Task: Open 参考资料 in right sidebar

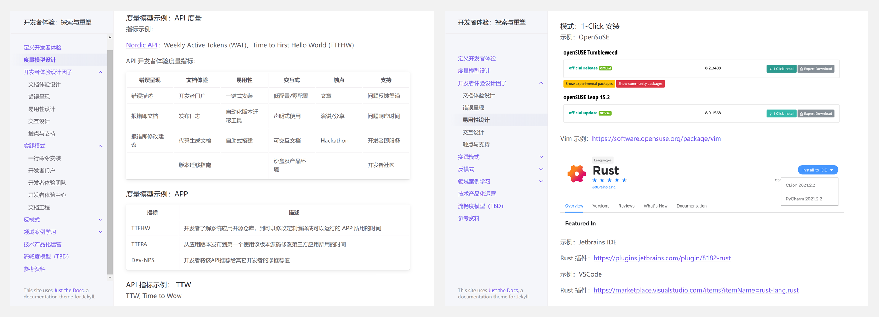Action: click(469, 218)
